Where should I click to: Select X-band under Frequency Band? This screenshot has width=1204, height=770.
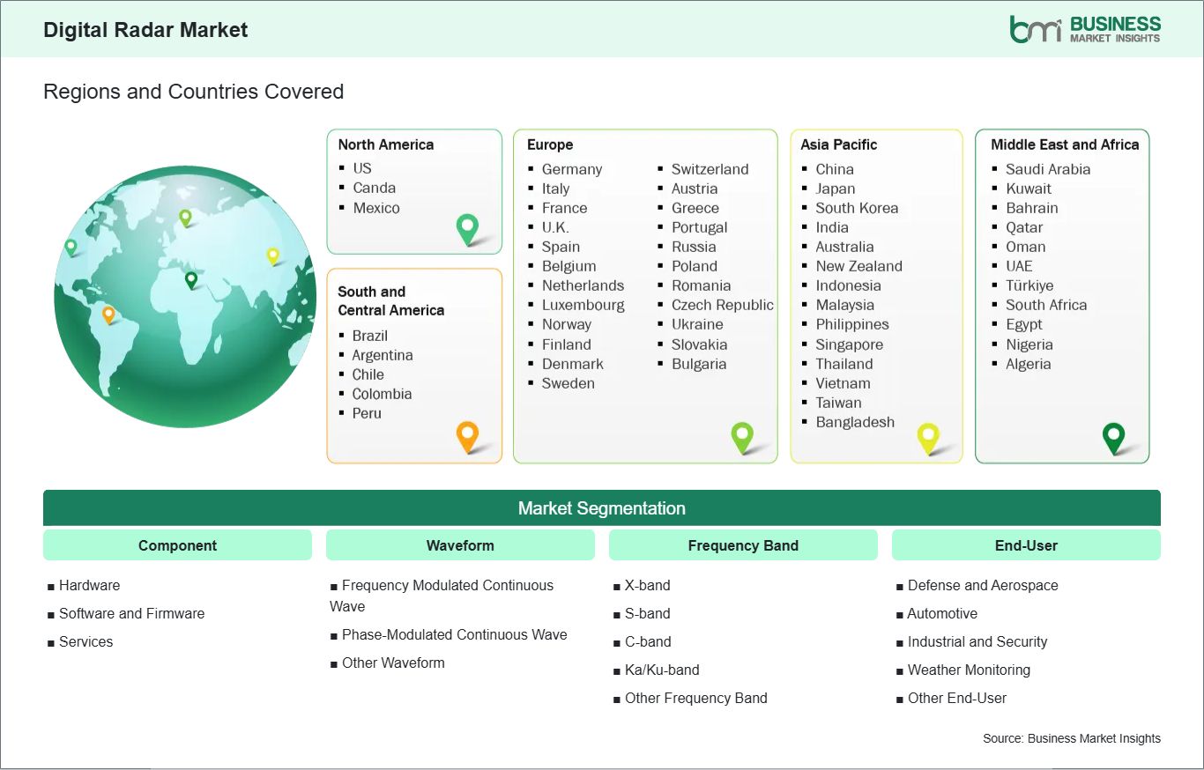click(648, 585)
